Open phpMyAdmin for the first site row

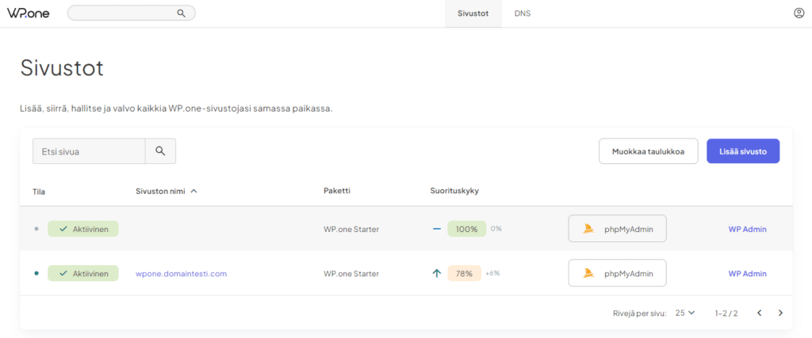tap(618, 229)
